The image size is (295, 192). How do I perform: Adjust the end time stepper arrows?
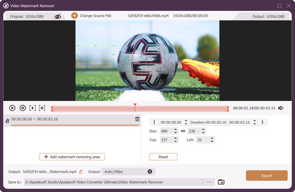[x=255, y=122]
